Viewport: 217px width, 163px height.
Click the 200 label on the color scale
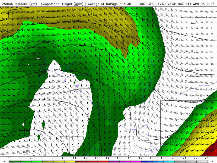(174, 158)
